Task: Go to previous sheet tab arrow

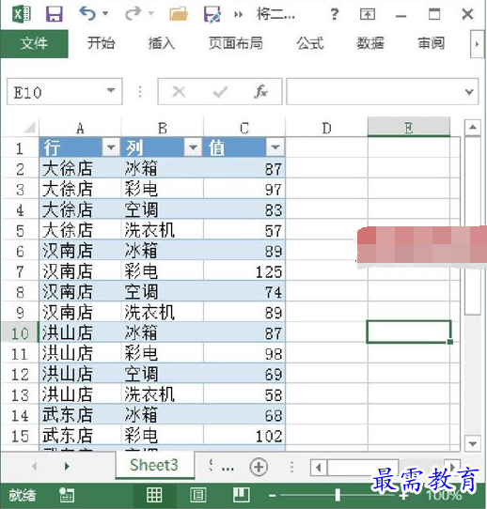Action: click(x=34, y=467)
